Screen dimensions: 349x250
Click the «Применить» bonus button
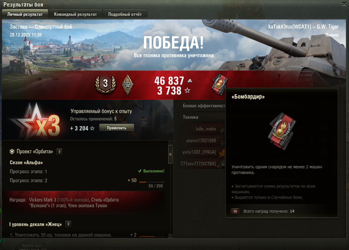[x=117, y=127]
